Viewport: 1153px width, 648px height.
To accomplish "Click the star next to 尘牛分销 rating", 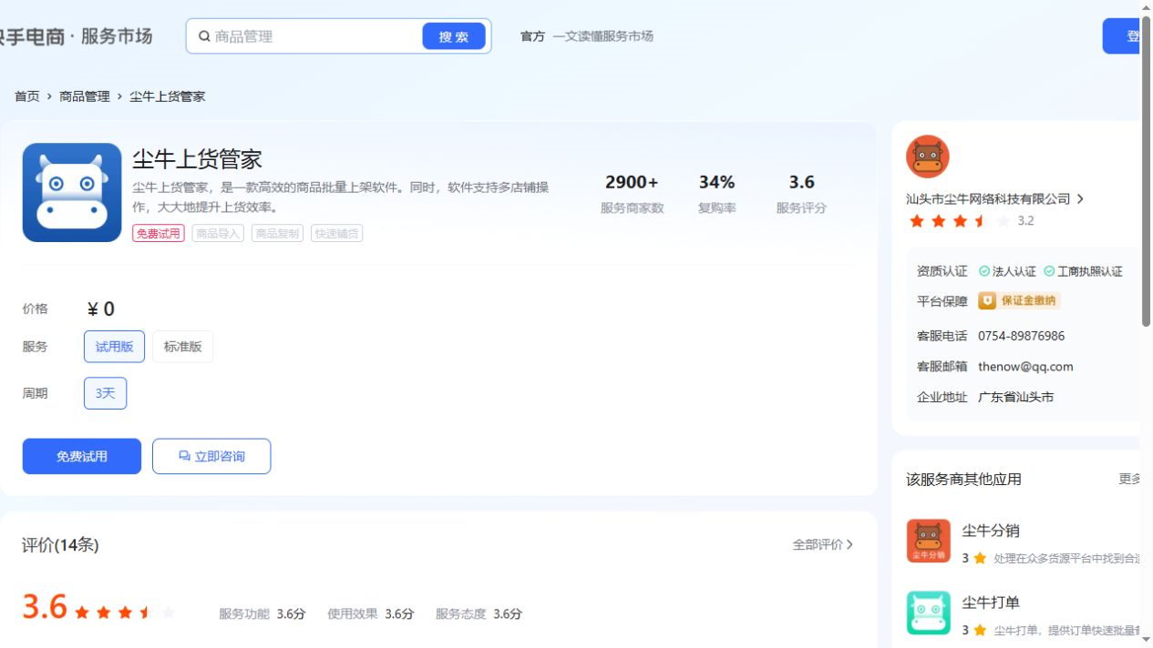I will 980,558.
